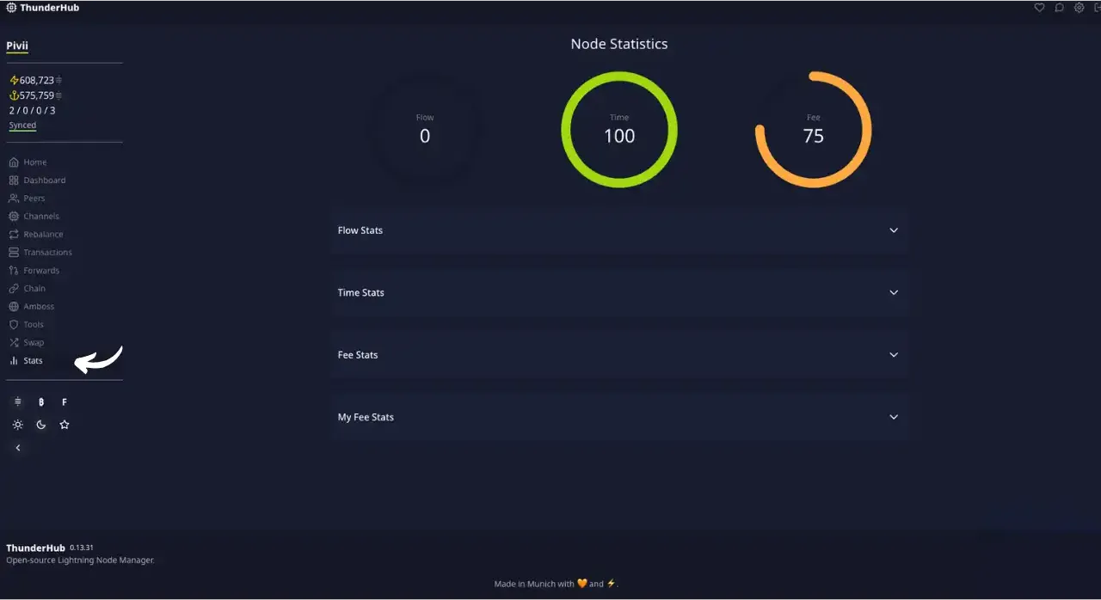Screen dimensions: 1101x600
Task: Expand the Flow Stats section
Action: 619,230
